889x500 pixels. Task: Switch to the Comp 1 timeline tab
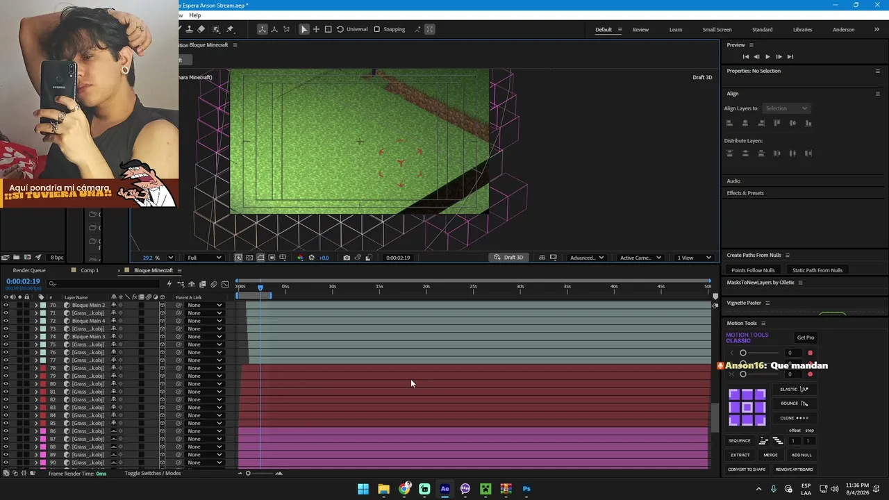point(90,270)
